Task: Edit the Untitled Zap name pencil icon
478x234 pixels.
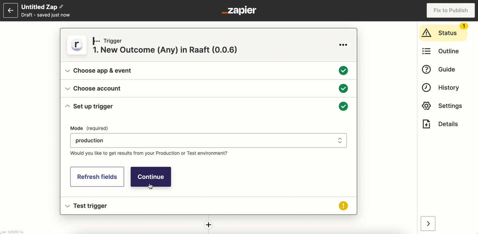Action: point(62,7)
